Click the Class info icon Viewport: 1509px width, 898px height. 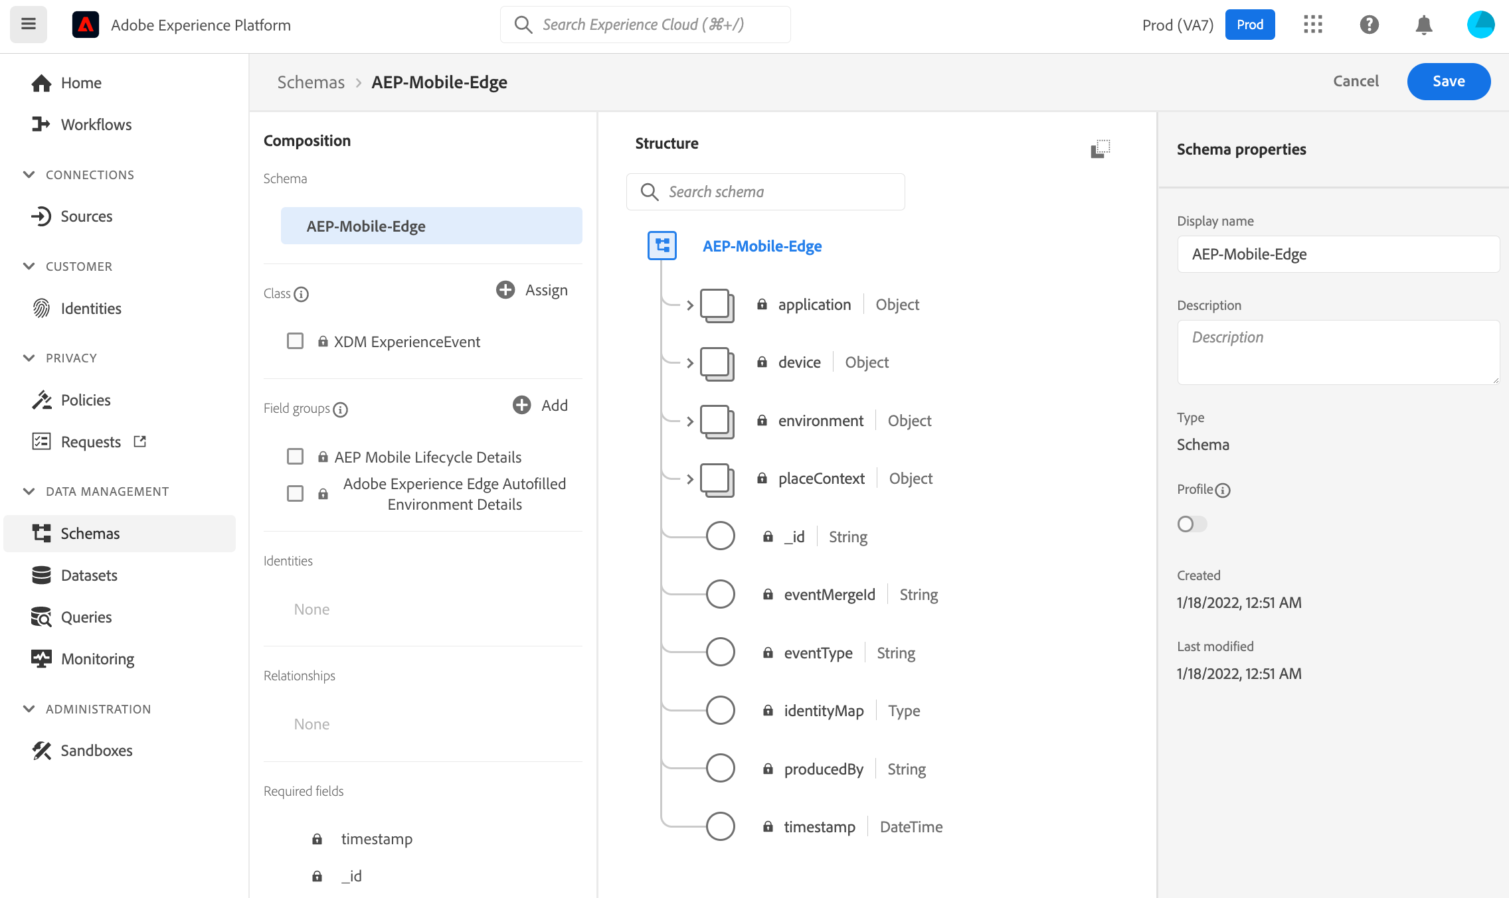coord(302,294)
